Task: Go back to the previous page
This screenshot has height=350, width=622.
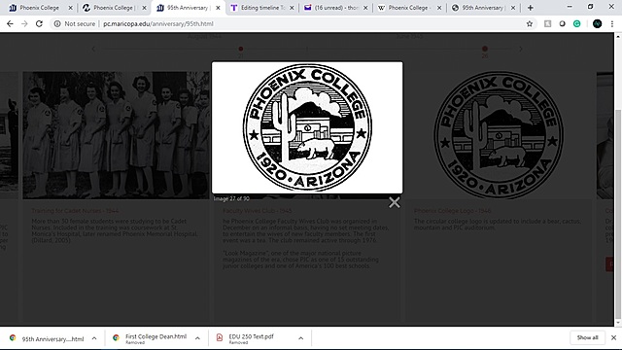Action: point(10,23)
